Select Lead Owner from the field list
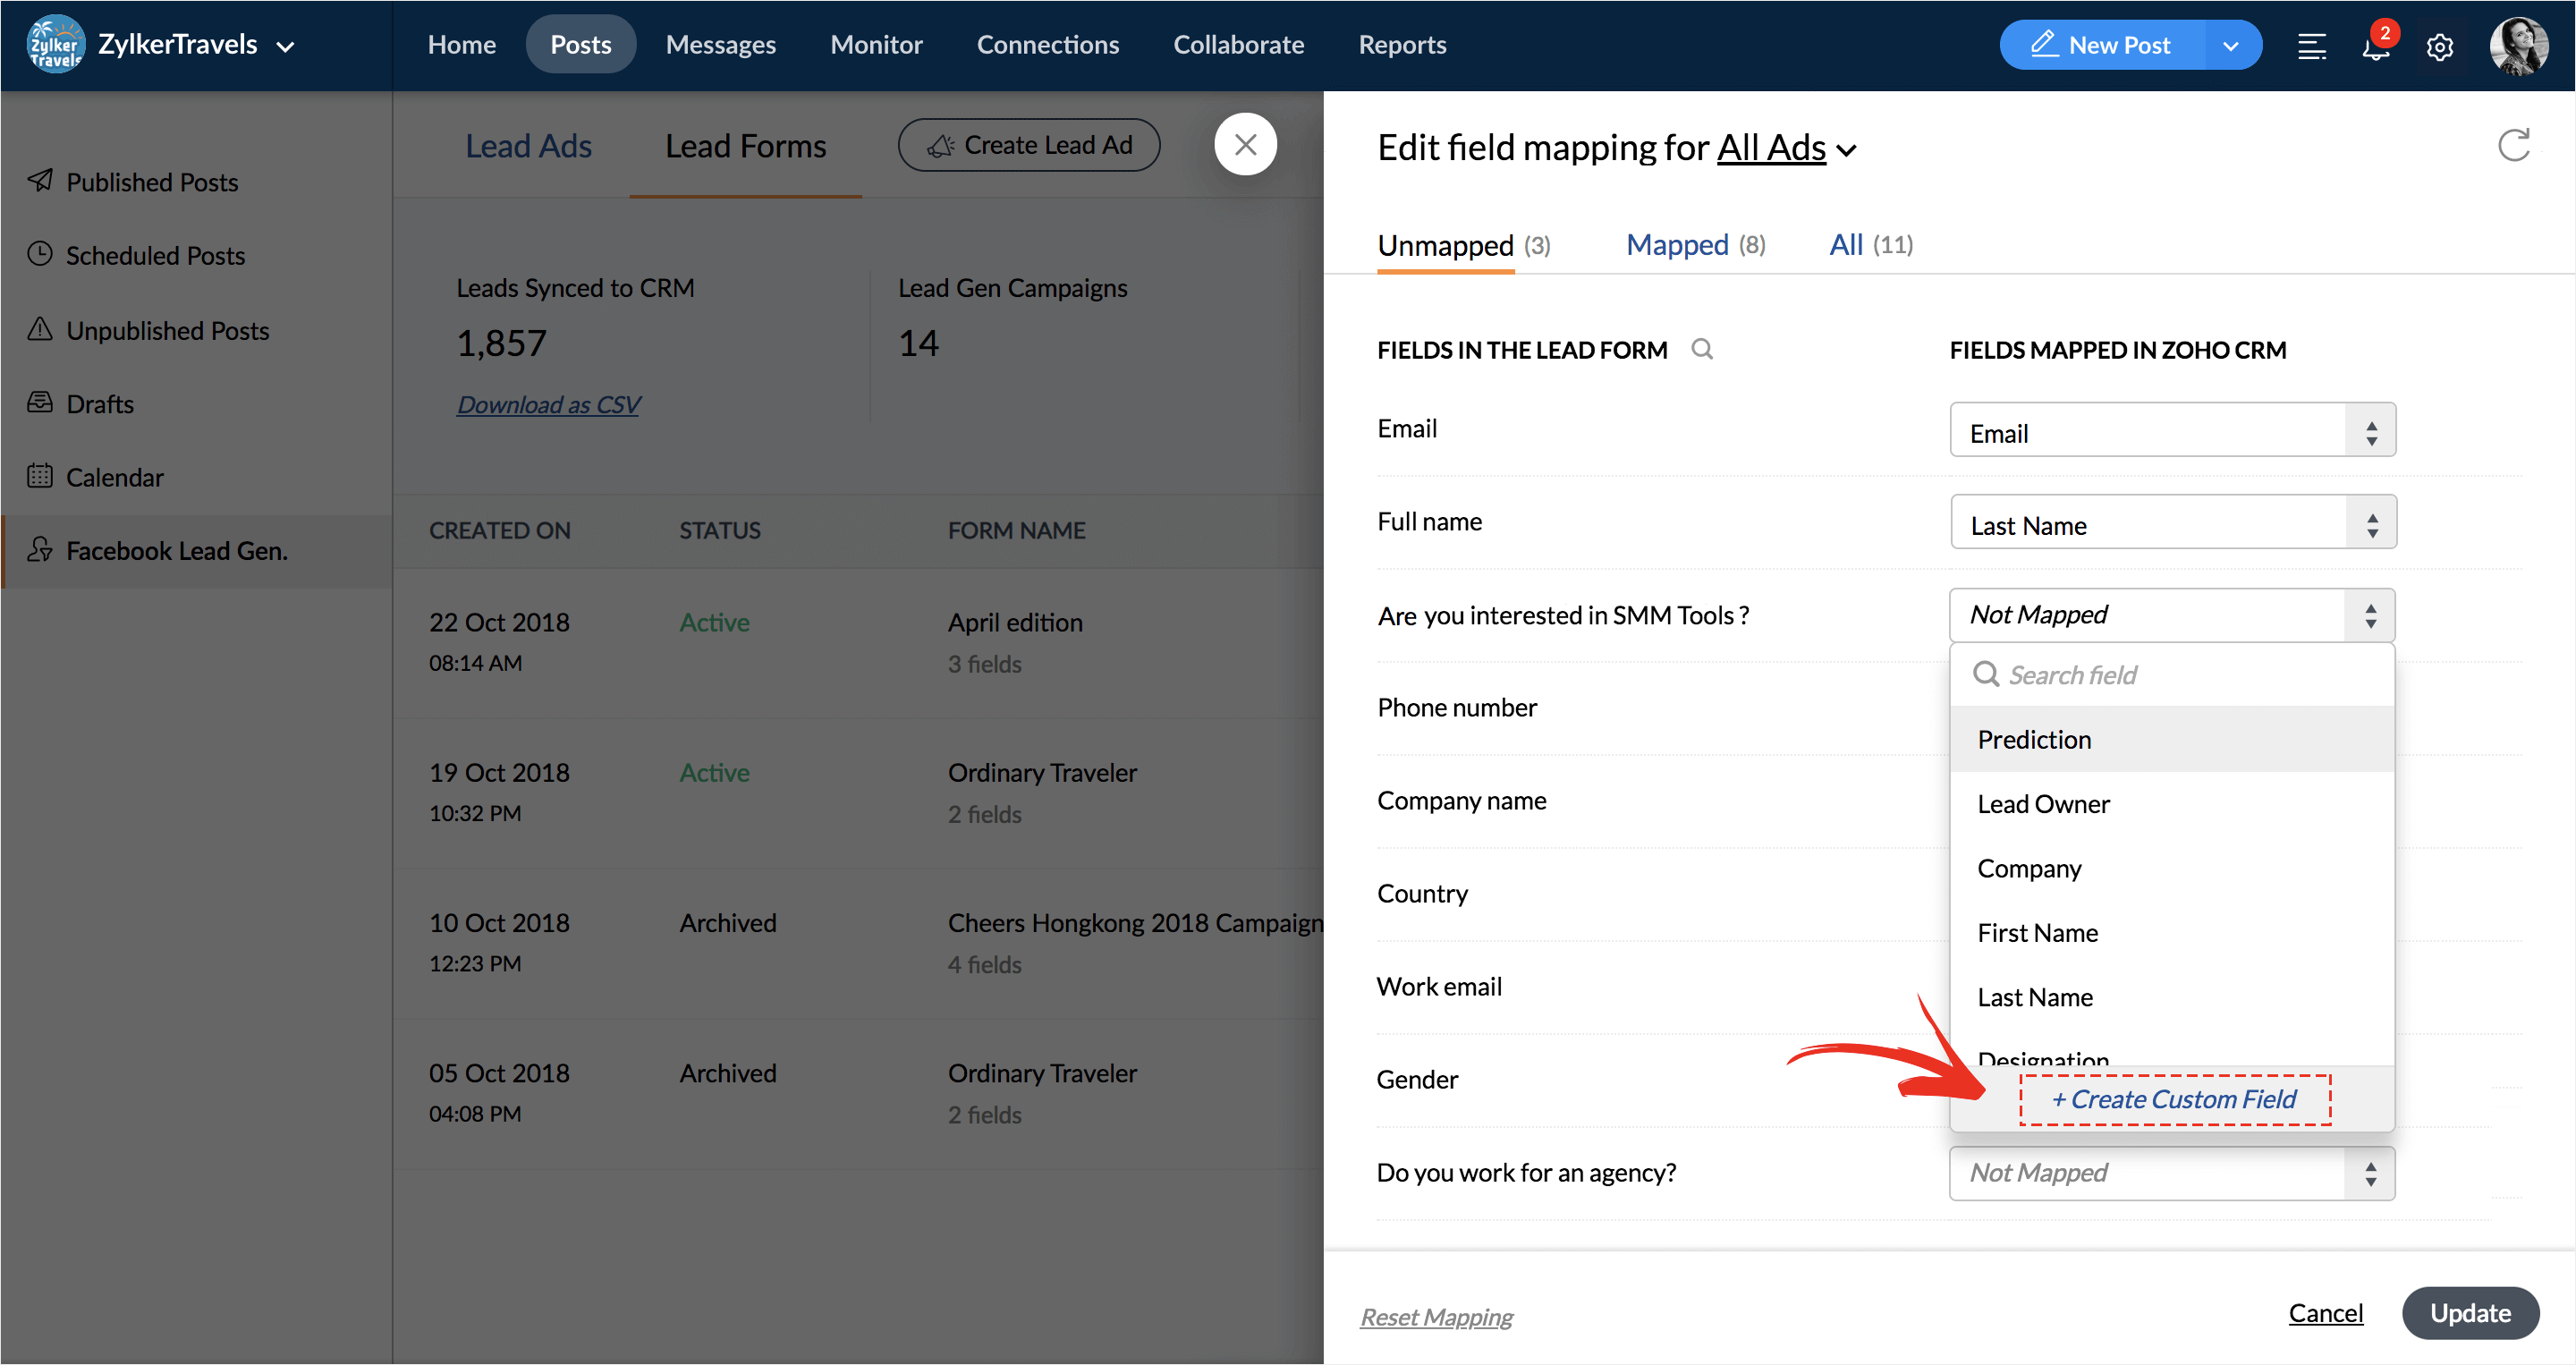 pos(2043,804)
